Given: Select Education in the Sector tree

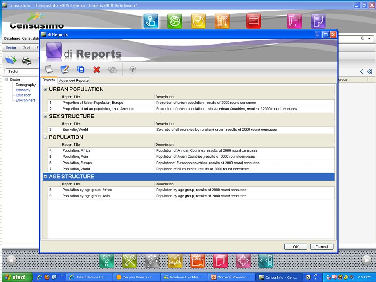Looking at the screenshot, I should click(x=23, y=95).
